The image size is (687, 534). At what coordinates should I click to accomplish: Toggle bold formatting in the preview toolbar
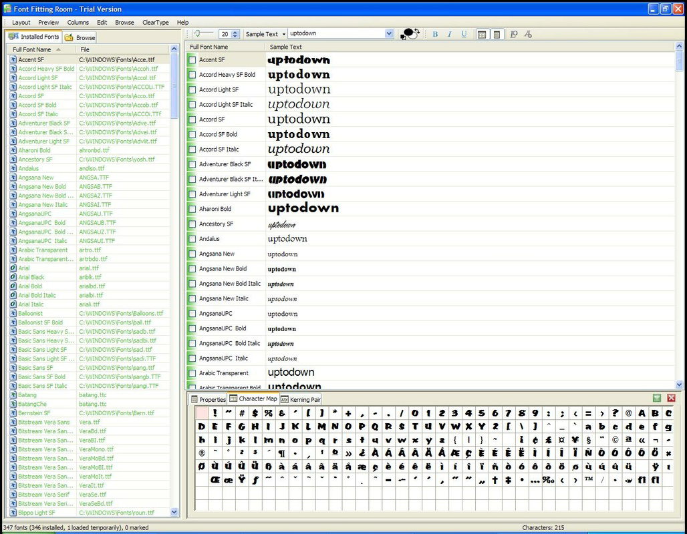pyautogui.click(x=435, y=34)
